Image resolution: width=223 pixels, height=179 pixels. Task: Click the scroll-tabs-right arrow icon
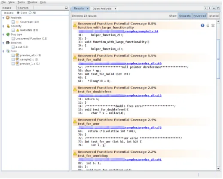[x=209, y=8]
